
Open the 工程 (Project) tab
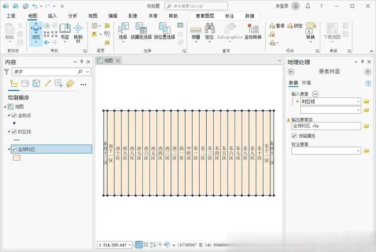(11, 16)
